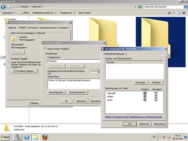Click Hinzufügen... in the Berechtigungen dialog
The width and height of the screenshot is (188, 141).
click(x=141, y=82)
